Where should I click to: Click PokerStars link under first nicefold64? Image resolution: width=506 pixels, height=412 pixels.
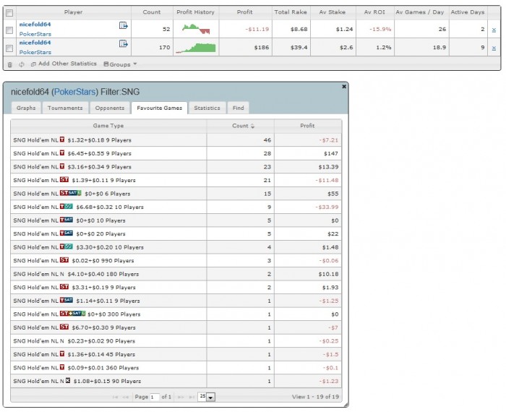tap(35, 34)
